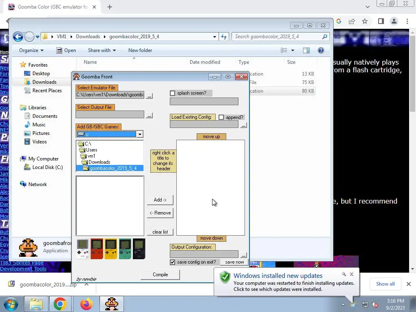Click Open in Explorer toolbar
Image resolution: width=416 pixels, height=312 pixels.
66,50
